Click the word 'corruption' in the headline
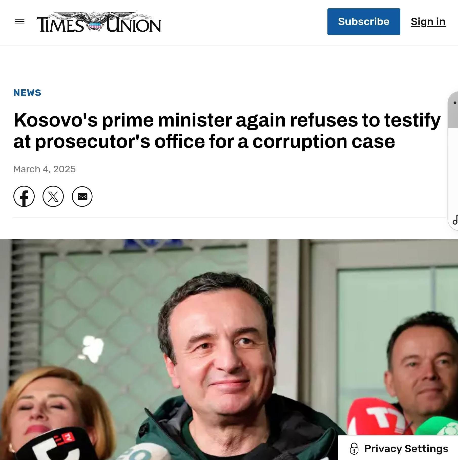 [x=300, y=142]
